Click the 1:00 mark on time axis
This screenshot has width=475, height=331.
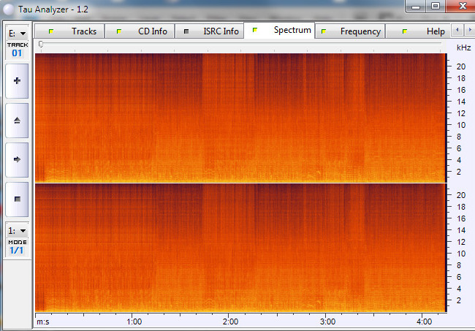point(134,322)
